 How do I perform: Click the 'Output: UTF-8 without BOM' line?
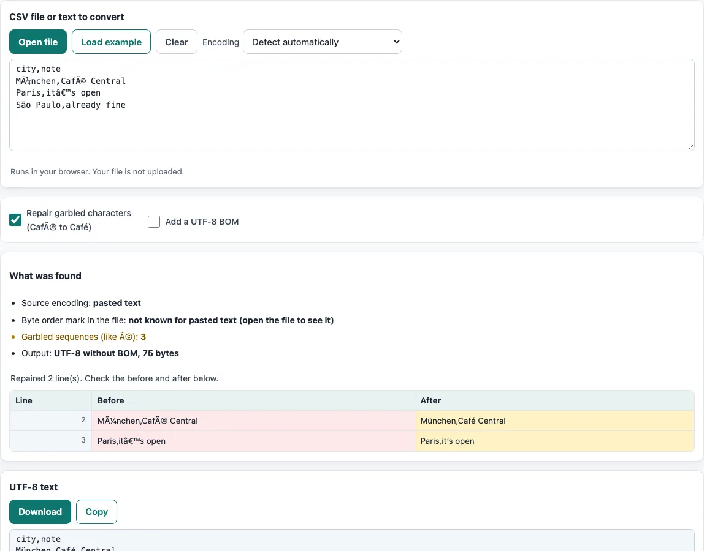pyautogui.click(x=100, y=353)
